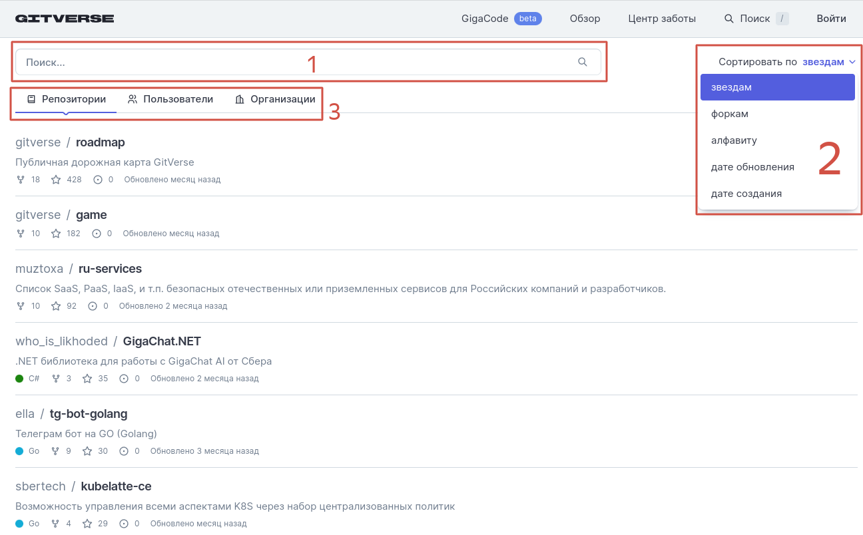The width and height of the screenshot is (863, 535).
Task: Focus the main Поиск... search field
Action: click(308, 62)
